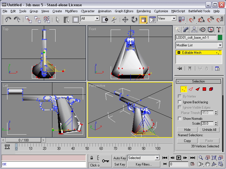Image resolution: width=226 pixels, height=169 pixels.
Task: Enable the Ignore Backfacing checkbox
Action: click(180, 102)
